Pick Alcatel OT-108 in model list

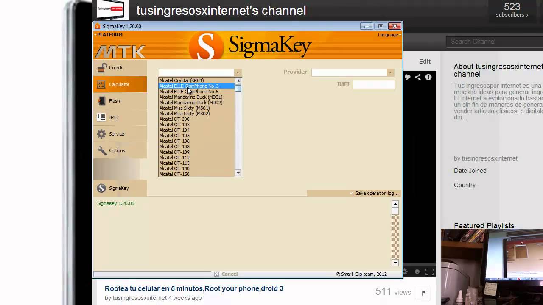(x=196, y=147)
